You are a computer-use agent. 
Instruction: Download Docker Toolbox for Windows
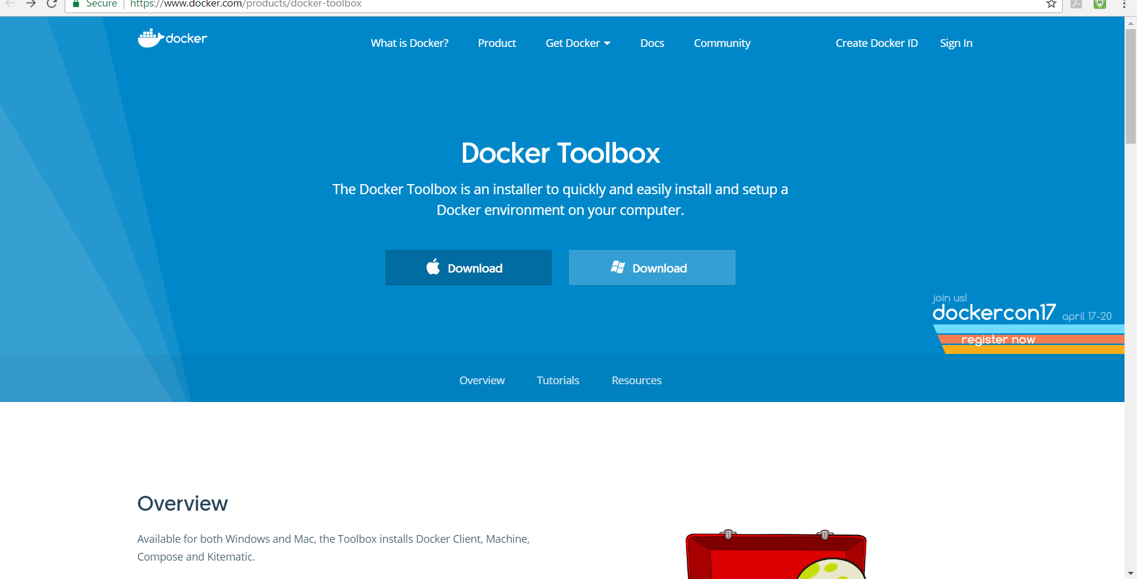[x=652, y=268]
